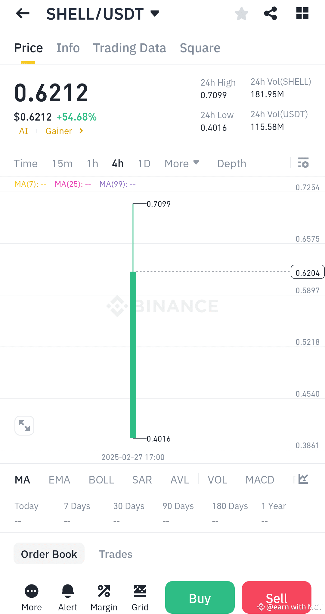Image resolution: width=325 pixels, height=614 pixels.
Task: Expand chart to fullscreen
Action: tap(24, 425)
